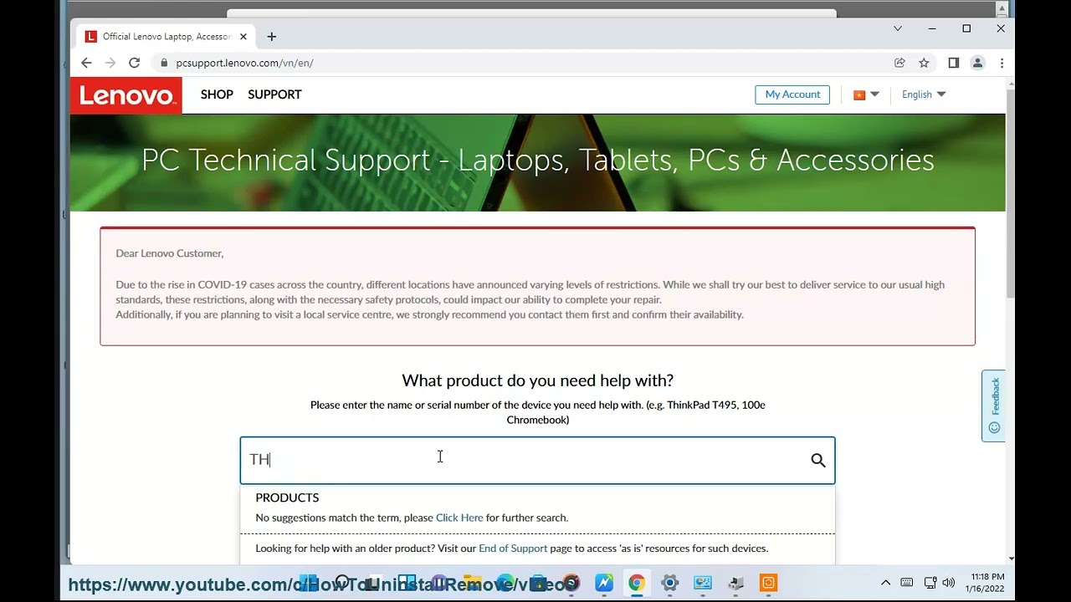Open the blue lightning app in taskbar

point(604,583)
